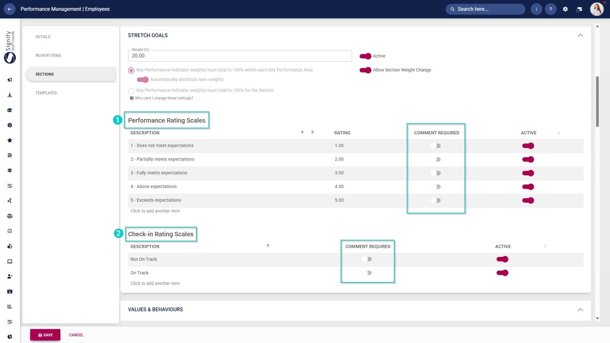This screenshot has width=610, height=343.
Task: Open the person-on-podium icon in sidebar
Action: (x=10, y=95)
